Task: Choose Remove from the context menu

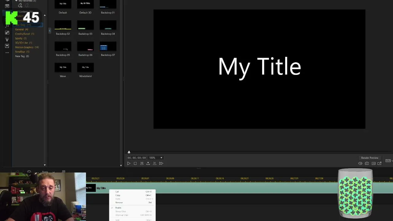Action: (x=132, y=203)
